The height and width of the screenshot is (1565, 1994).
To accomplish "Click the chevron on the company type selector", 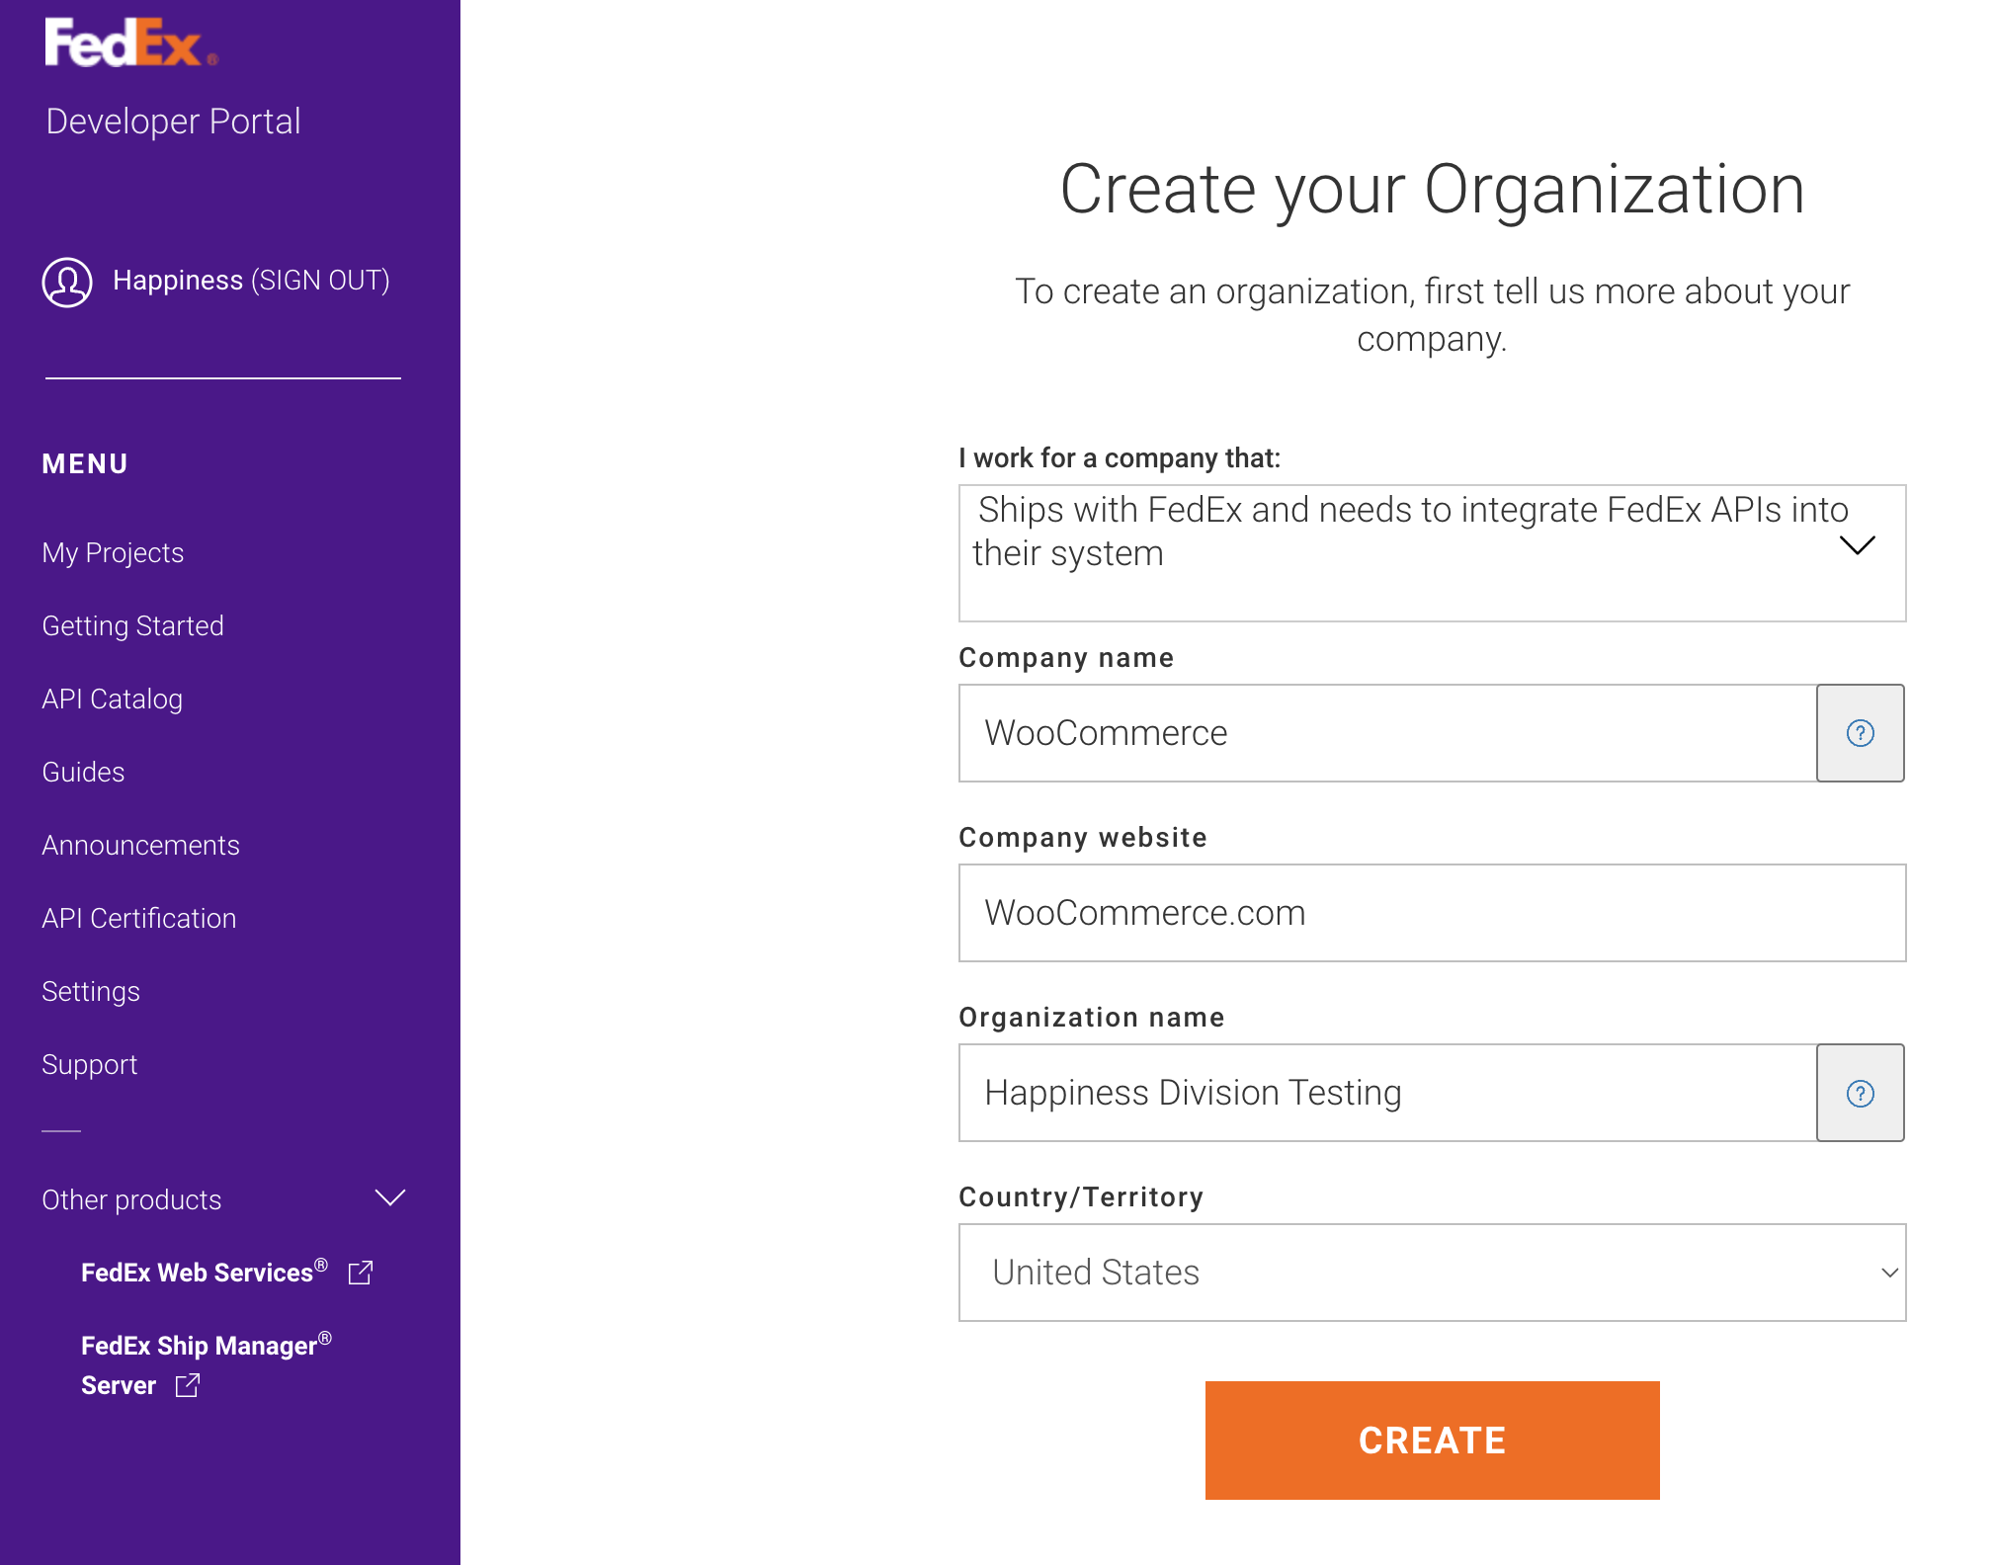I will pos(1859,545).
